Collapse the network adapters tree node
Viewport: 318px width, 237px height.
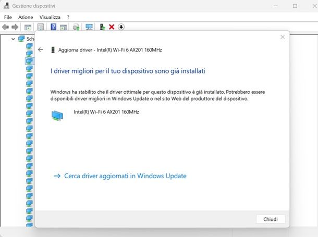[13, 39]
